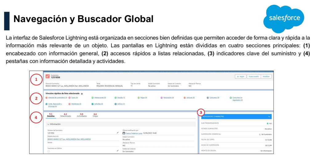Switch to the Relacionado tab
This screenshot has width=315, height=157.
(66, 116)
